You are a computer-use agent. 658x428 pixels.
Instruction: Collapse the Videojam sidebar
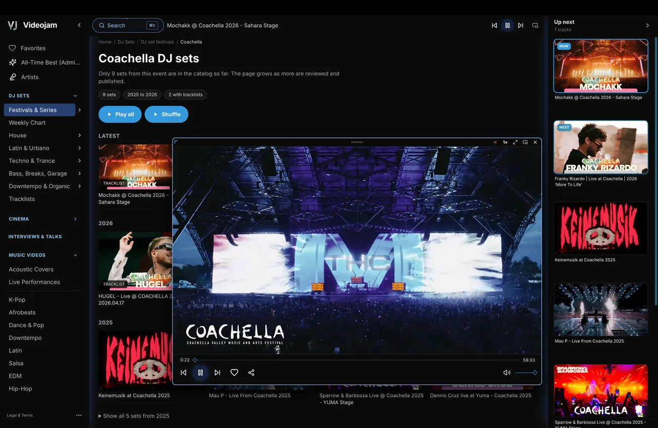[79, 25]
